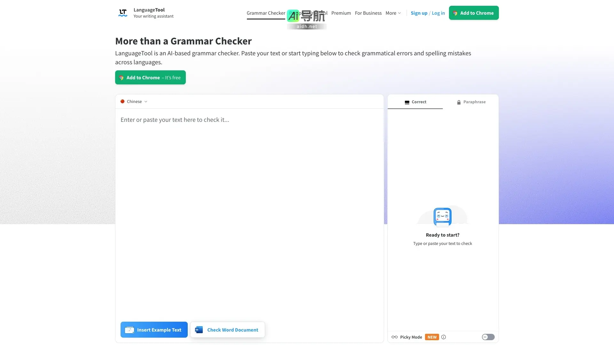Click the LanguageTool logo icon

coord(123,13)
